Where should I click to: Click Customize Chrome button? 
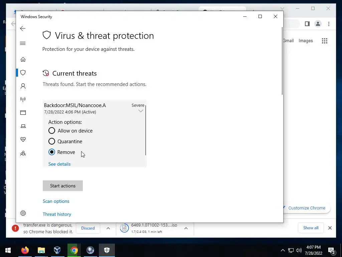(307, 208)
